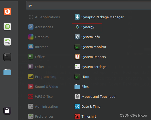This screenshot has width=151, height=120.
Task: Launch Synergy by its text label
Action: click(x=88, y=27)
